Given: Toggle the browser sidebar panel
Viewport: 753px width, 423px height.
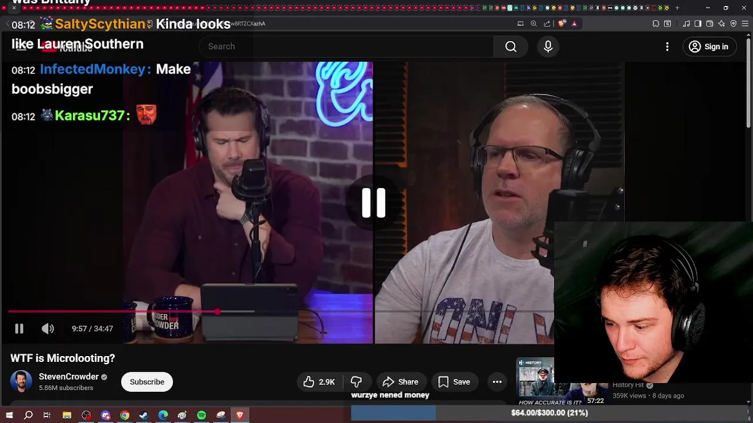Looking at the screenshot, I should [698, 23].
